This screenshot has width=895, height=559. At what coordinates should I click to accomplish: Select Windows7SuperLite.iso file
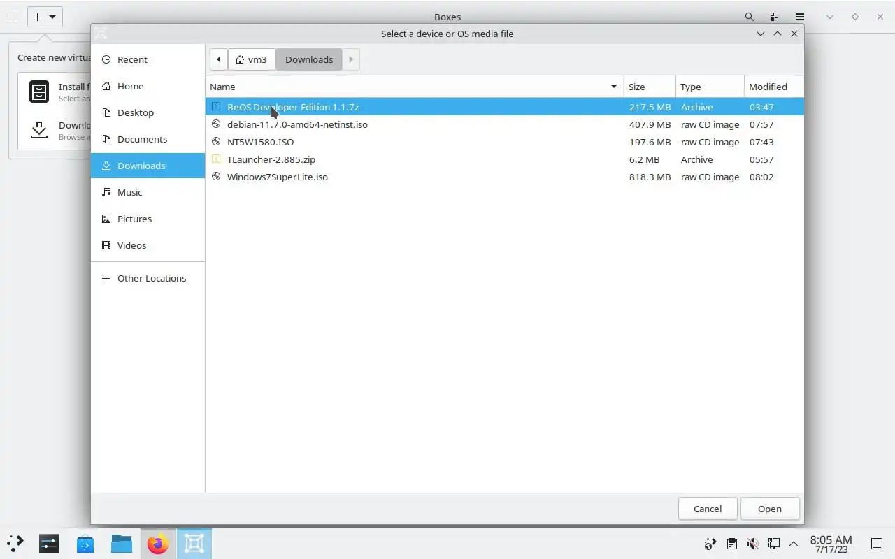tap(505, 177)
